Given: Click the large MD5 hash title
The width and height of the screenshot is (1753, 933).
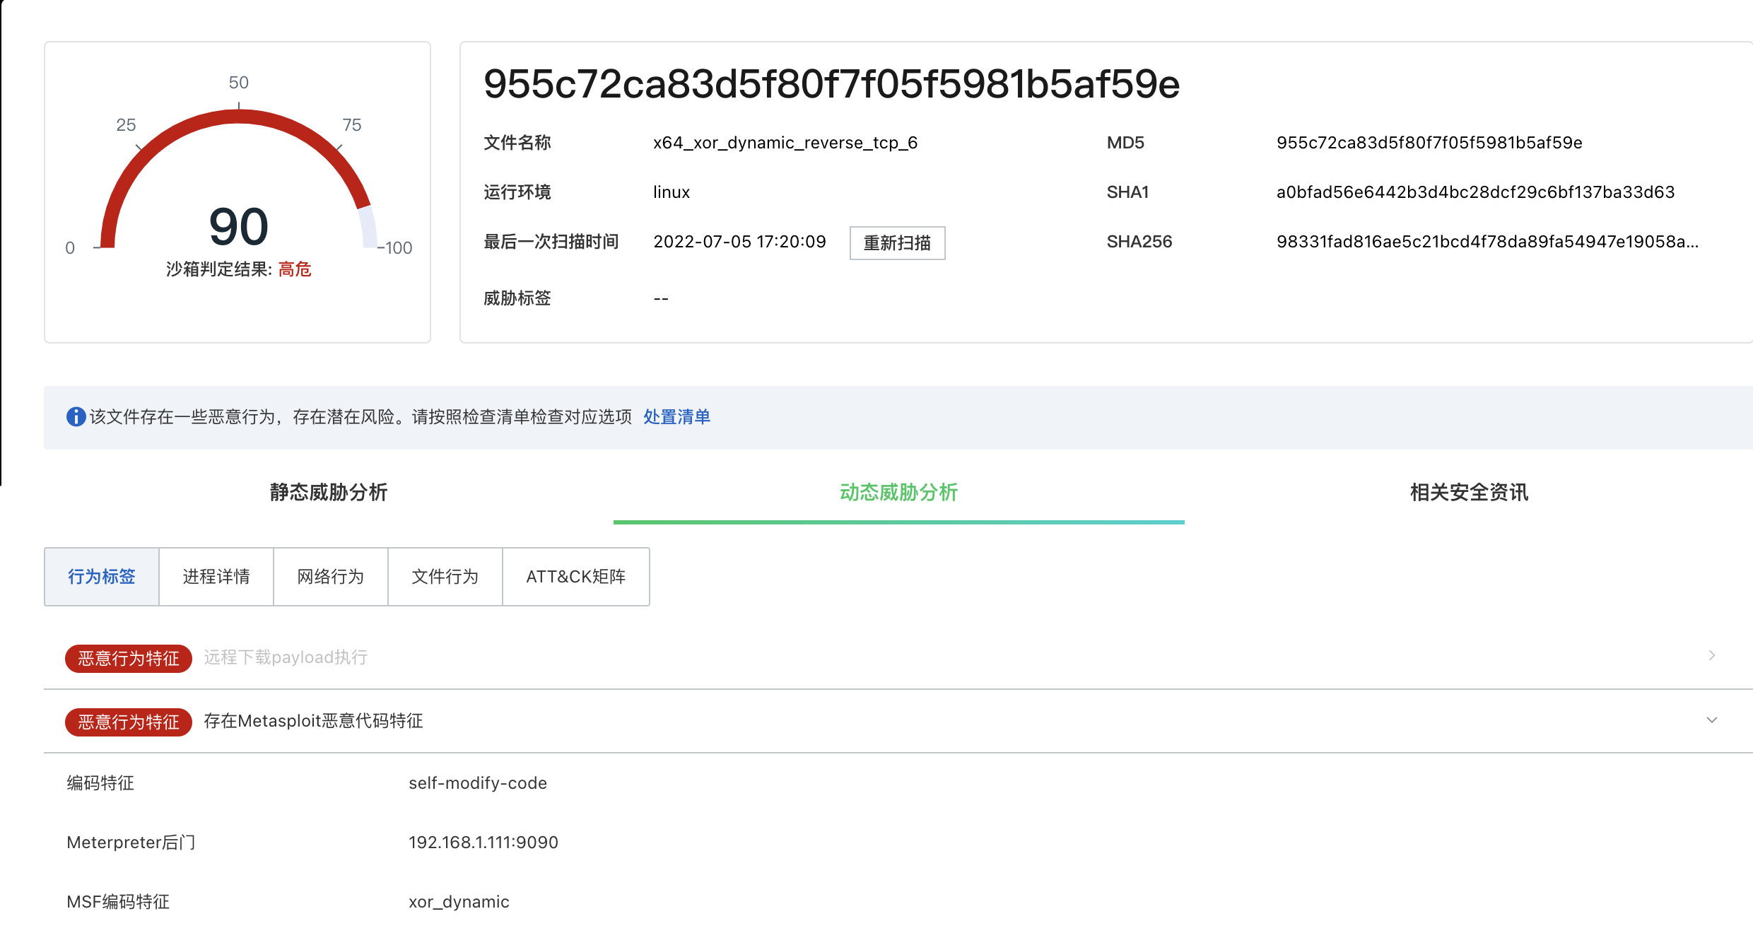Looking at the screenshot, I should click(831, 84).
